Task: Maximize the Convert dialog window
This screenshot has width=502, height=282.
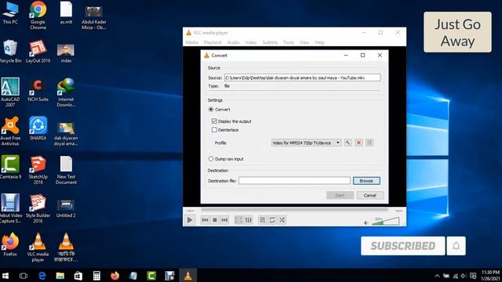Action: pos(362,56)
